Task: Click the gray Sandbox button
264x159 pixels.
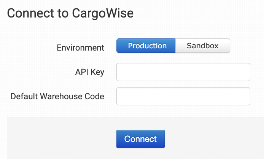Action: (x=202, y=46)
